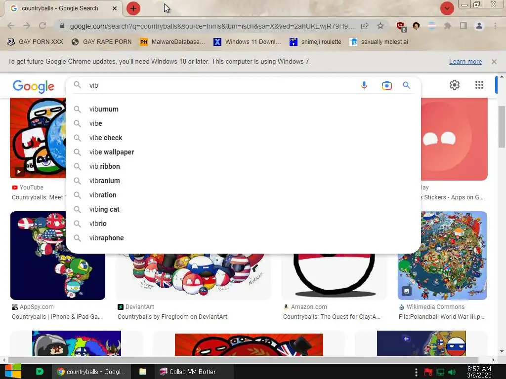
Task: Select the vibraphone suggestion
Action: pos(243,238)
